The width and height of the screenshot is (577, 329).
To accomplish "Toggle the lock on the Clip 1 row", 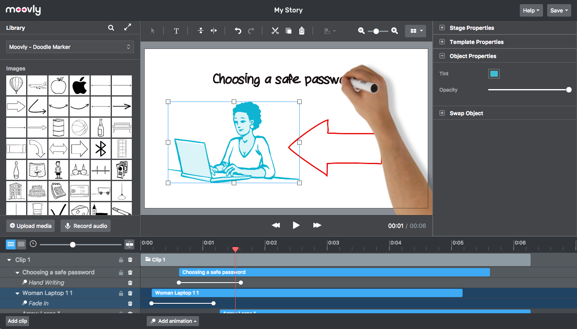I will pyautogui.click(x=121, y=260).
